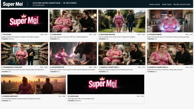Click the 'Bigger Adventures.' tagline text
This screenshot has height=109, width=194.
tap(182, 5)
